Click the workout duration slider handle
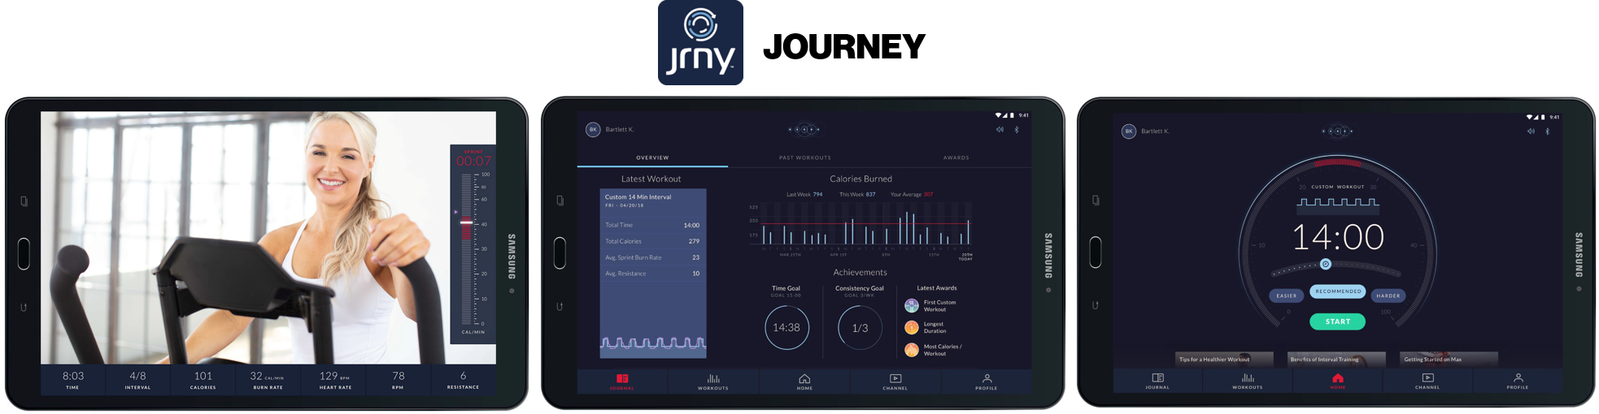This screenshot has height=414, width=1599. pyautogui.click(x=1326, y=264)
